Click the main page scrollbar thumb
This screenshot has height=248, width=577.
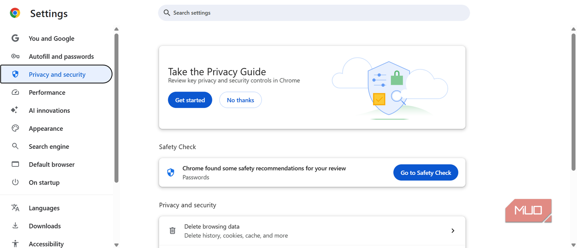coord(573,102)
